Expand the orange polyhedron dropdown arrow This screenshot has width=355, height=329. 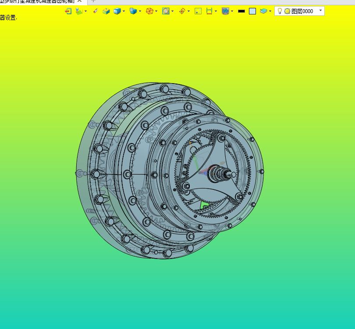point(156,11)
